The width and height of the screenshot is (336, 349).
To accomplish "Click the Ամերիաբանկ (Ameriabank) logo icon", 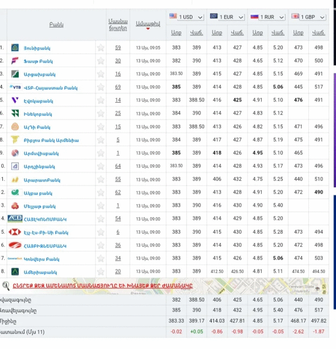I will tap(15, 271).
